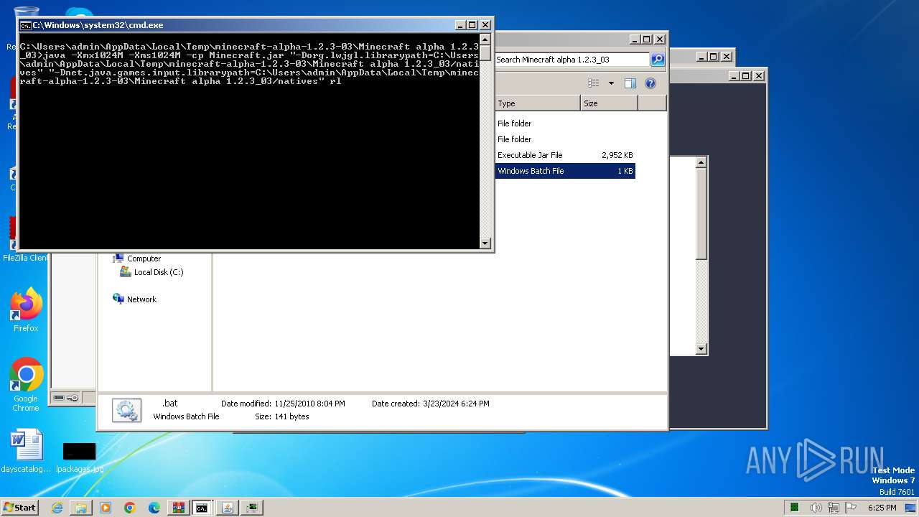The image size is (919, 517).
Task: Click the Show Desktop button
Action: click(912, 508)
